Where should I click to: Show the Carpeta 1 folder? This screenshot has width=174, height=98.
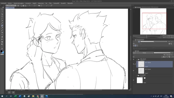pos(134,75)
